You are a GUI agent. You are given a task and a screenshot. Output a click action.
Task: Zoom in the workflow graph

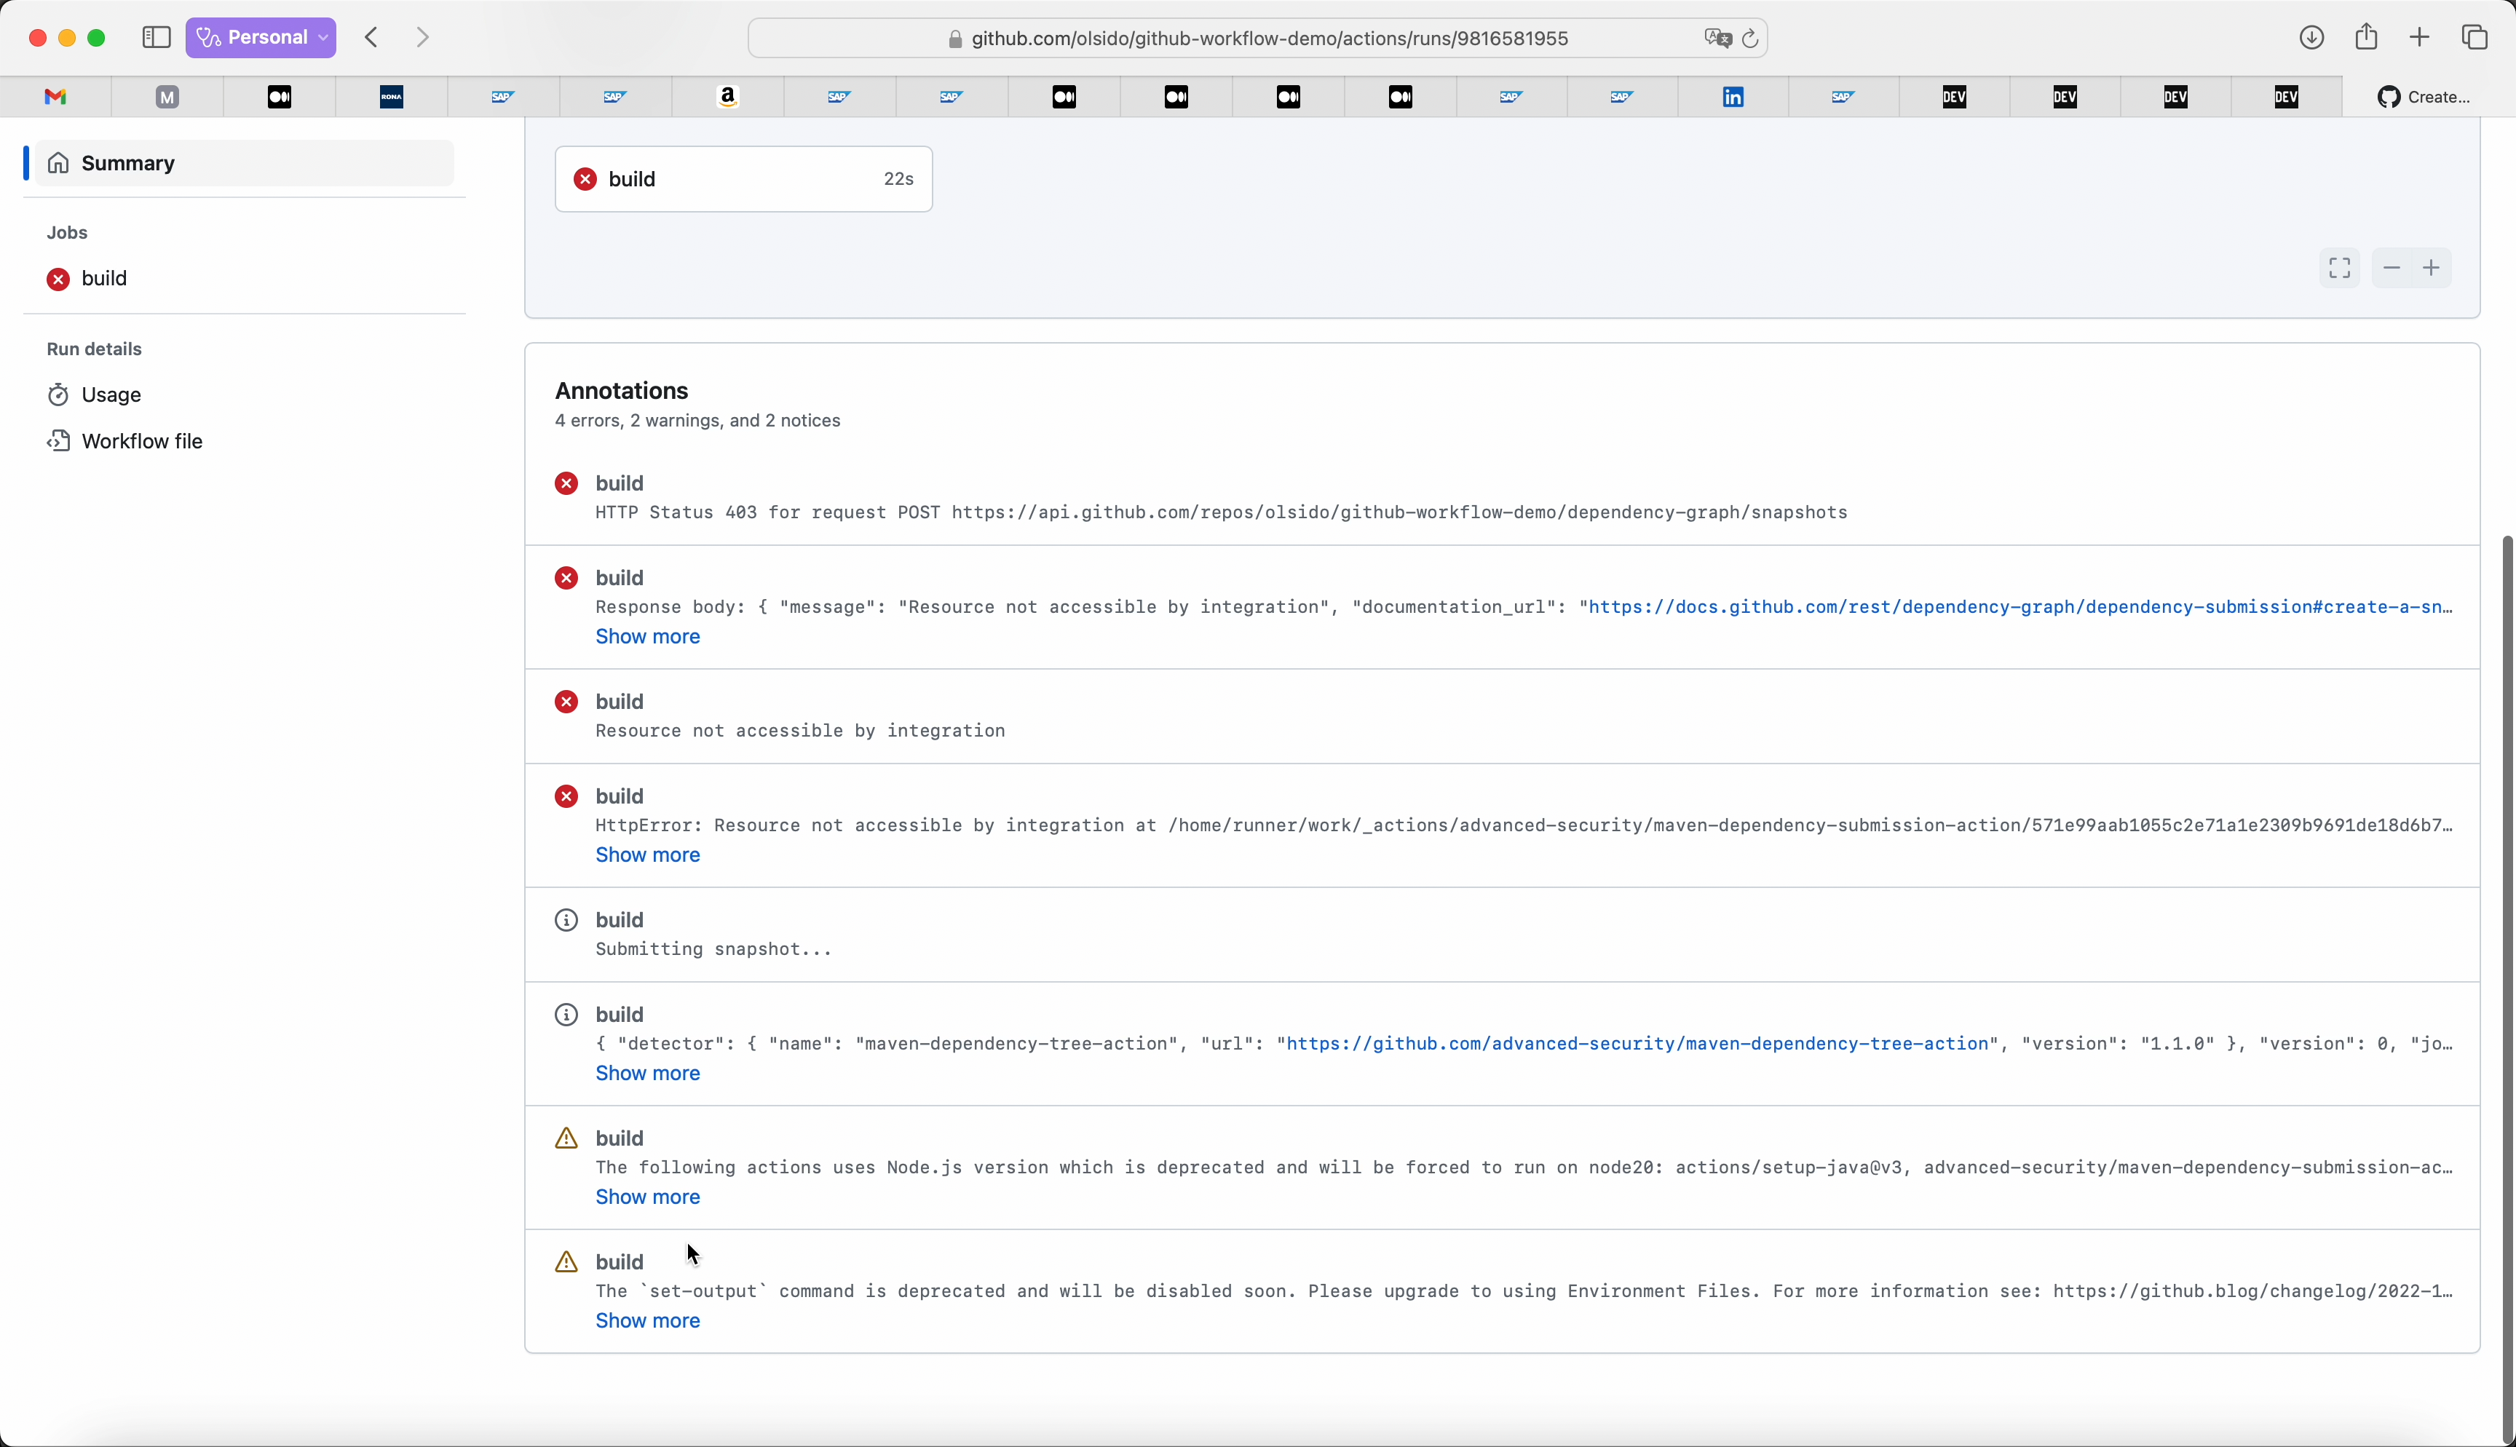(2432, 269)
